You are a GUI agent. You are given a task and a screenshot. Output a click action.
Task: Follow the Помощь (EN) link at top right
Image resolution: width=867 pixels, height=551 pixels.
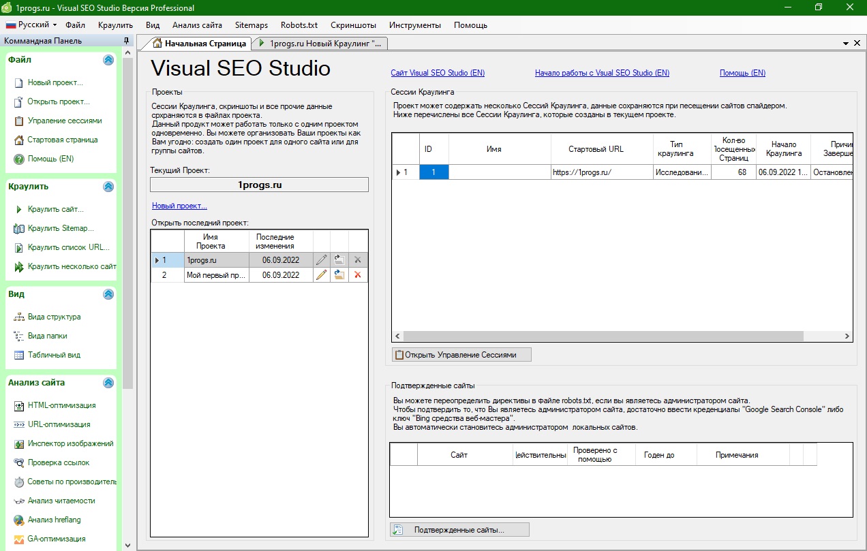(x=742, y=73)
